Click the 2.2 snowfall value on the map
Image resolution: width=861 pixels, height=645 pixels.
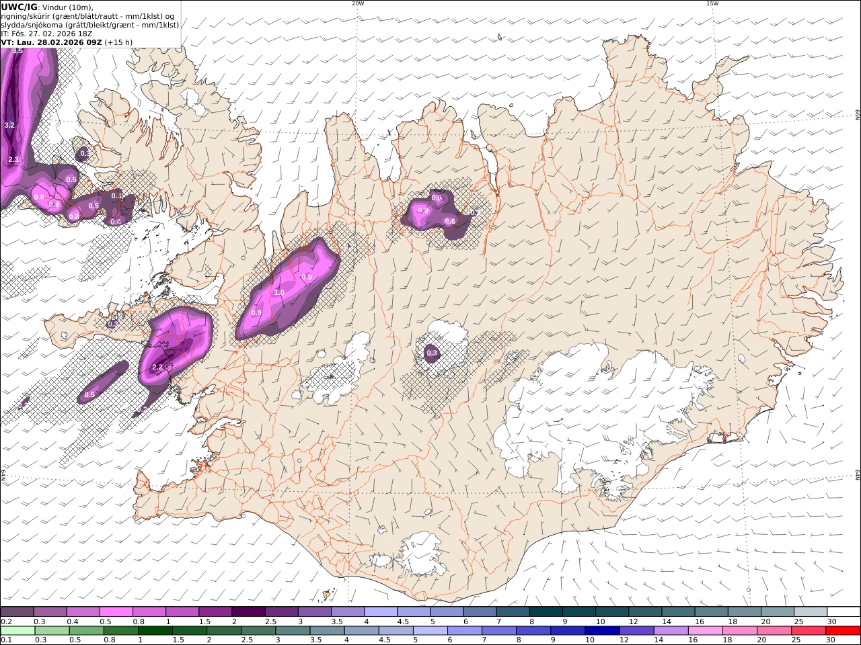[x=158, y=367]
